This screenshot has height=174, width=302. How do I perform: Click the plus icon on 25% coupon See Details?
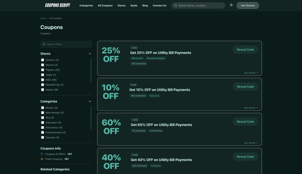click(257, 73)
